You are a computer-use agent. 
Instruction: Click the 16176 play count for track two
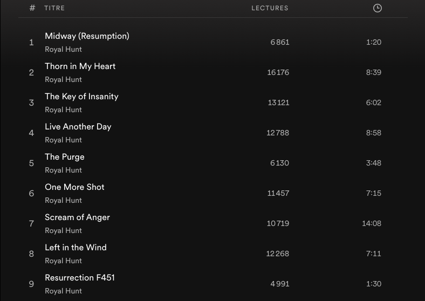pos(278,72)
